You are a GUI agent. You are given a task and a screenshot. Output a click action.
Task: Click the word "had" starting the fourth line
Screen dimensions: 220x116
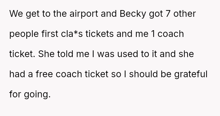tap(17, 74)
